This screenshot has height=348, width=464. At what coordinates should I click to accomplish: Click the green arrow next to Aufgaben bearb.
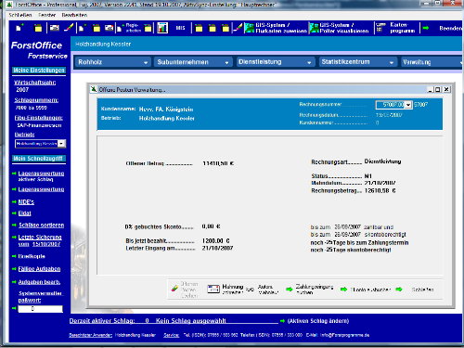tap(14, 282)
